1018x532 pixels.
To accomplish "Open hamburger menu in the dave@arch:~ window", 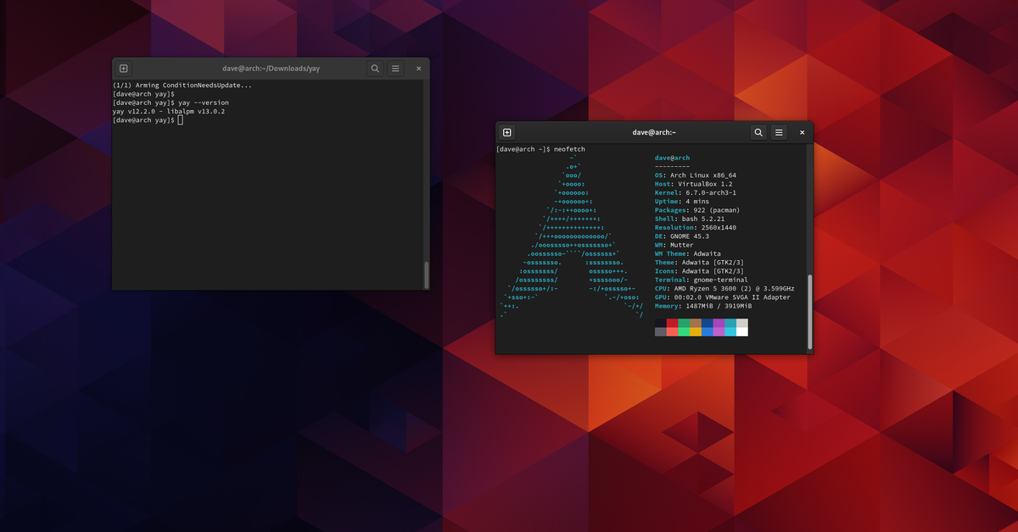I will tap(779, 132).
